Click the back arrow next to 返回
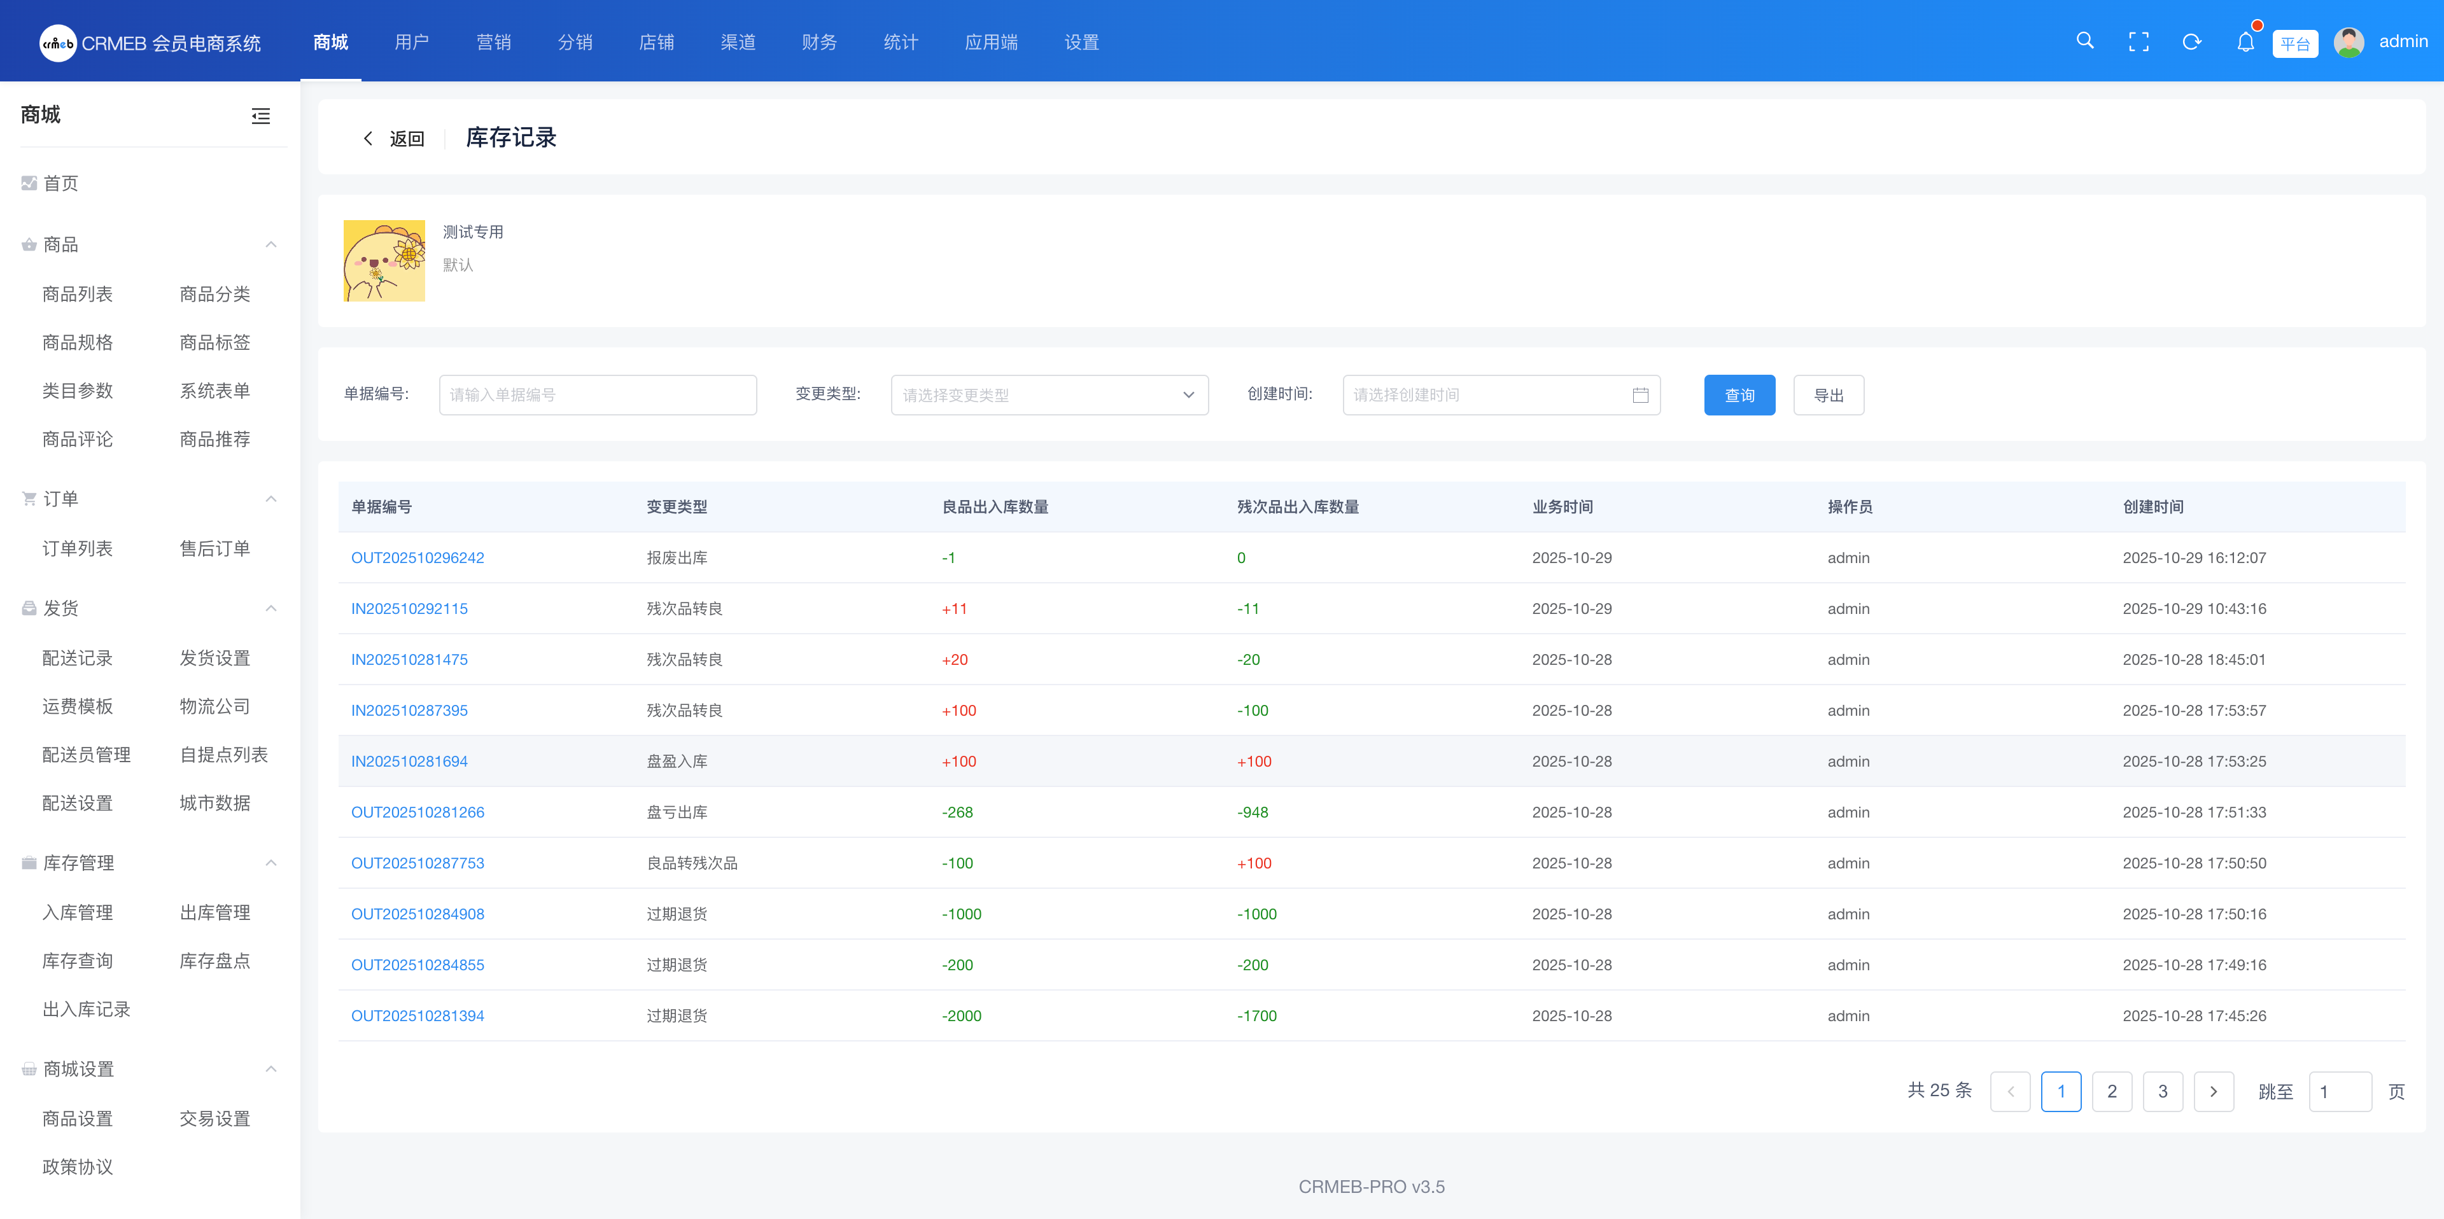 368,139
